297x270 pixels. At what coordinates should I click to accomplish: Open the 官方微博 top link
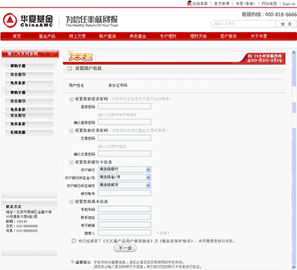point(222,4)
